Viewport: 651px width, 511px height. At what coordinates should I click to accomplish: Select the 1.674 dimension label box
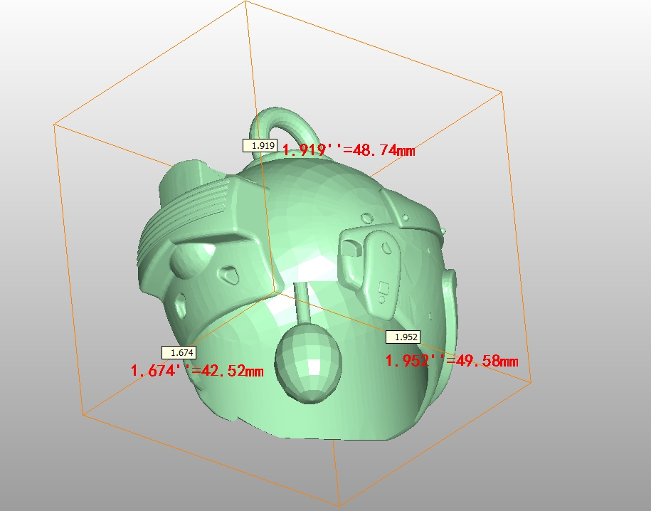pyautogui.click(x=179, y=352)
